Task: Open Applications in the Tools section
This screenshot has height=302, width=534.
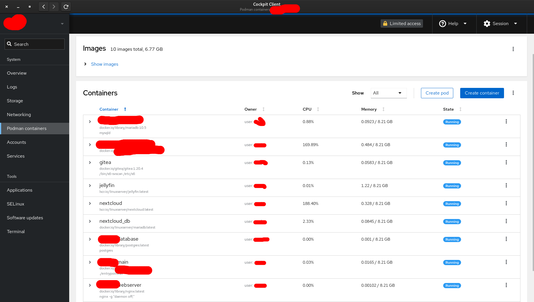Action: coord(35,190)
